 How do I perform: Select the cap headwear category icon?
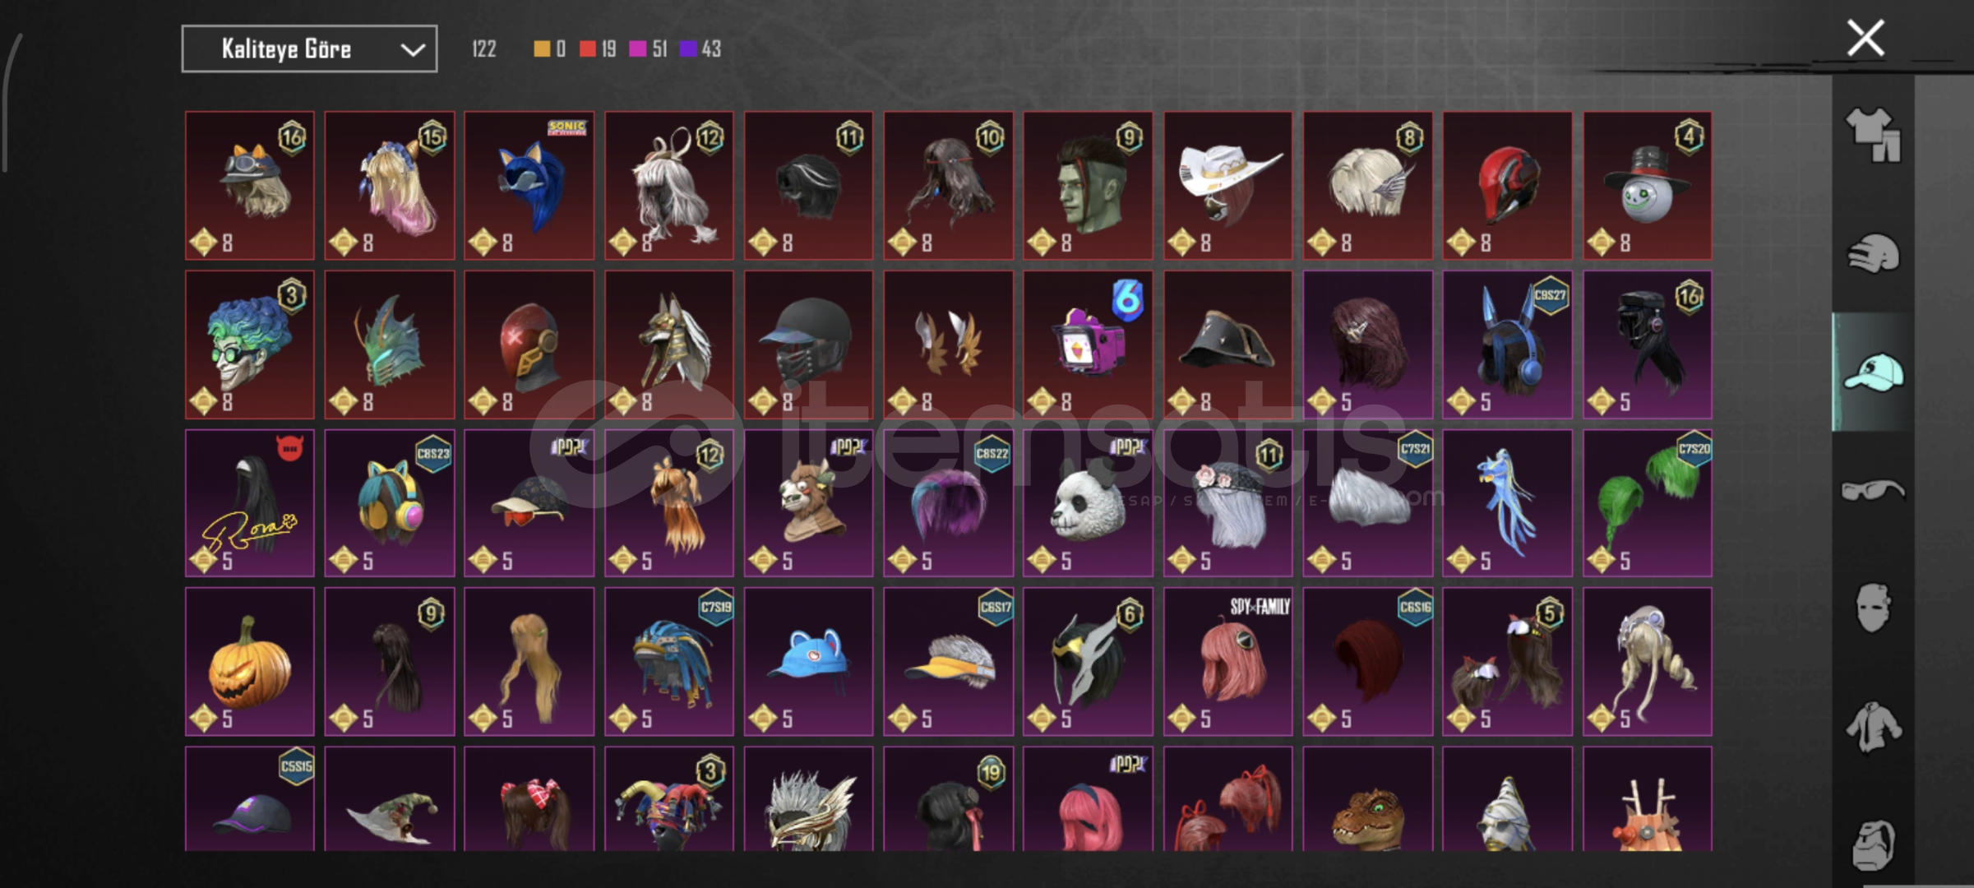[1873, 372]
